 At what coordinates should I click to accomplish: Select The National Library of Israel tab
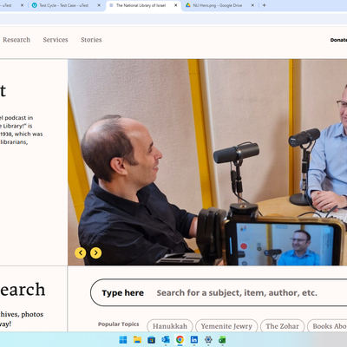click(x=141, y=5)
